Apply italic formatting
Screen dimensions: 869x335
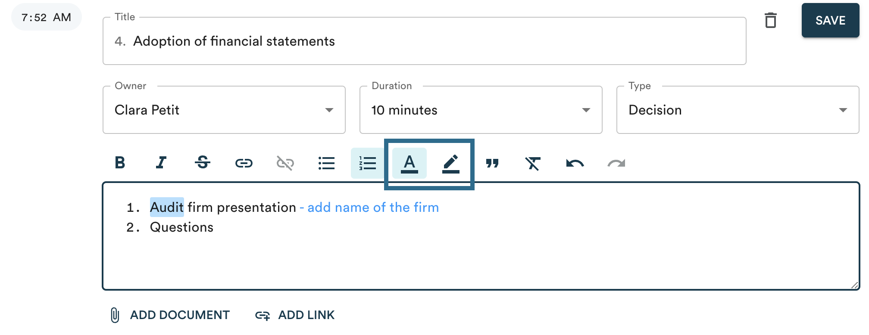(161, 163)
